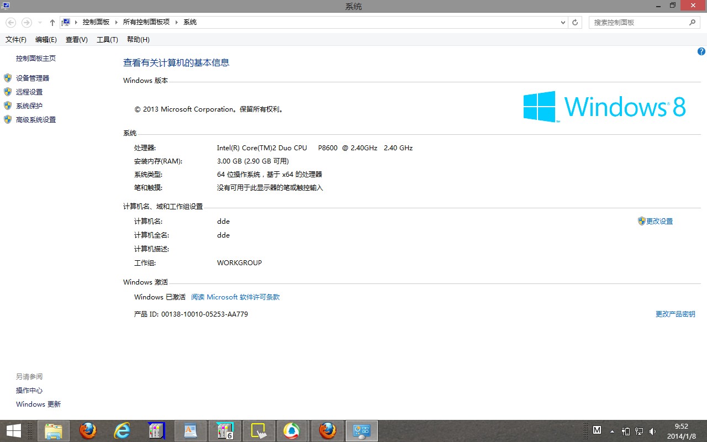Open the 工具(T) menu

coord(107,40)
